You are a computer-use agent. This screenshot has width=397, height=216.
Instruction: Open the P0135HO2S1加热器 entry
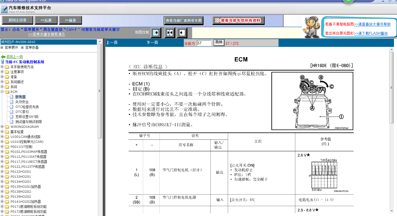[x=25, y=187]
